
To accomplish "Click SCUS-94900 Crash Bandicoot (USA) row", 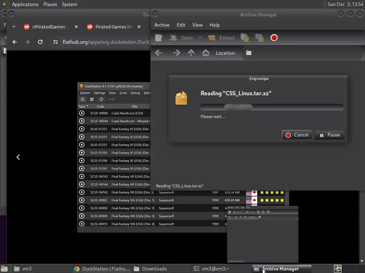I will (x=114, y=113).
